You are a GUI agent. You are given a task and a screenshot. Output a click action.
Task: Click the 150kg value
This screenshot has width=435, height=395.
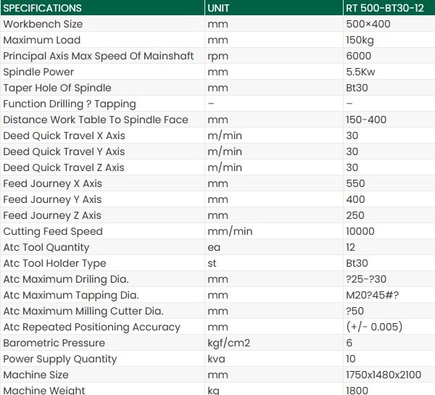(x=360, y=41)
